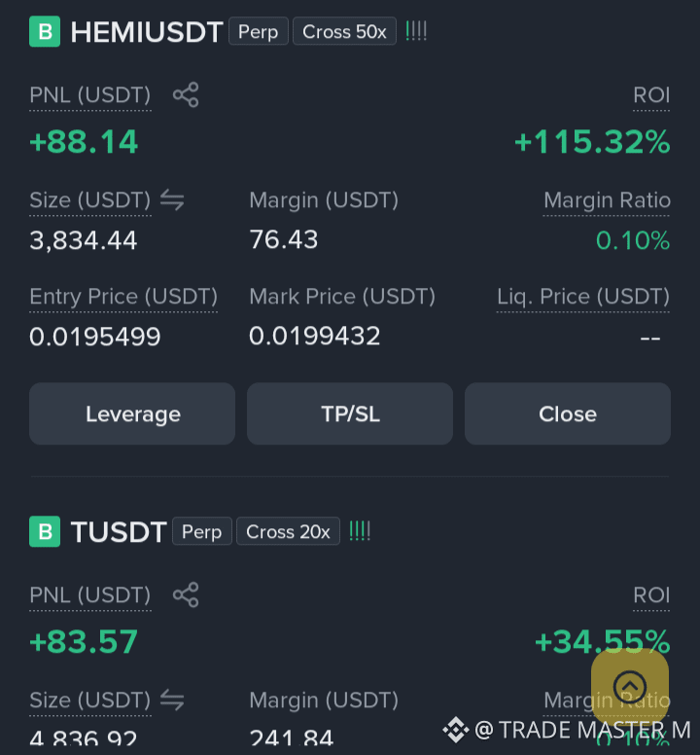Tap Perp tag next to TUSDT

[x=202, y=531]
